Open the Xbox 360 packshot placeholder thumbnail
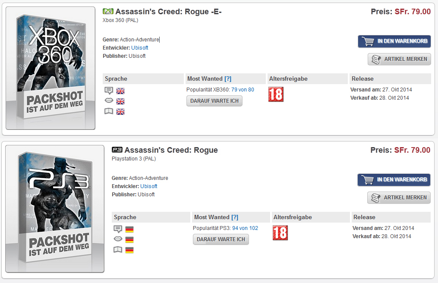438x283 pixels. [x=50, y=68]
